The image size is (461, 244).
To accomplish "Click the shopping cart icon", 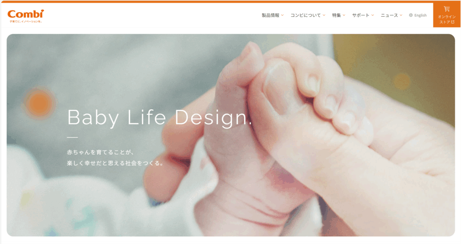I will (447, 9).
